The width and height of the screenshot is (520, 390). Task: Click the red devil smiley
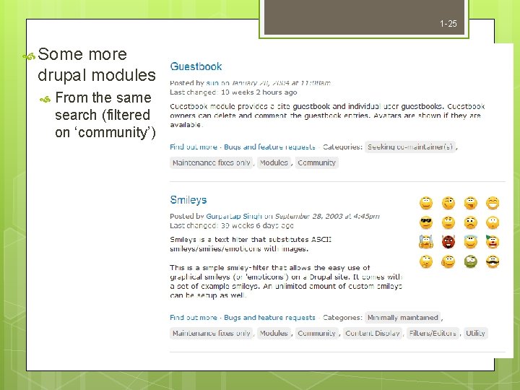click(x=448, y=242)
